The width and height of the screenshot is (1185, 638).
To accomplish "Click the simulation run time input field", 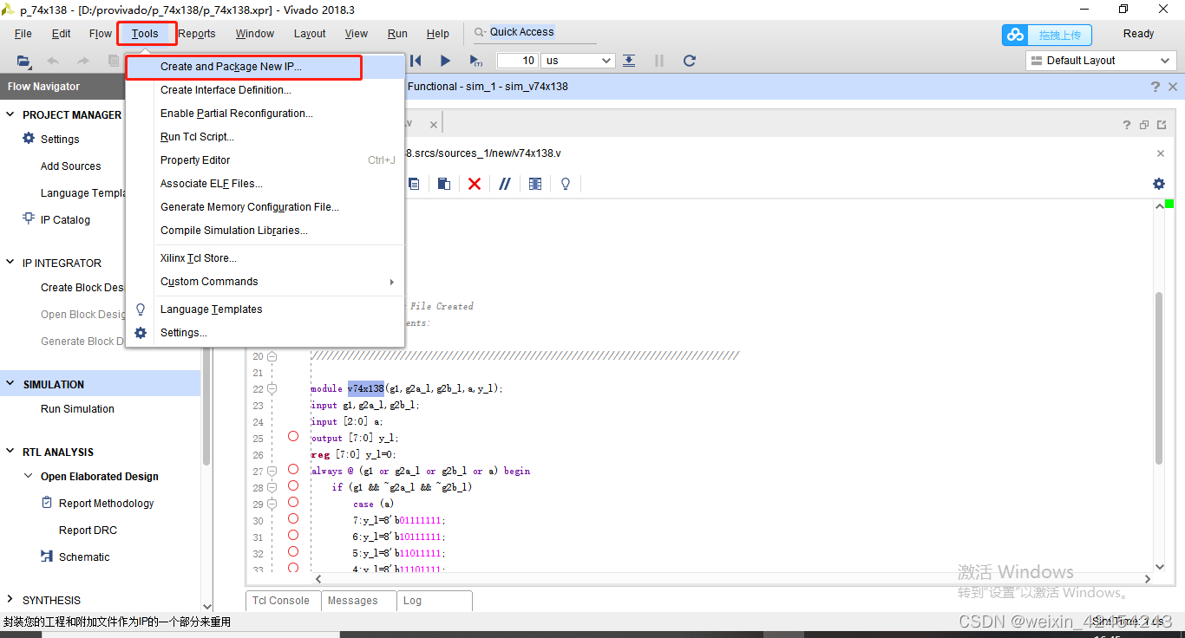I will tap(518, 61).
